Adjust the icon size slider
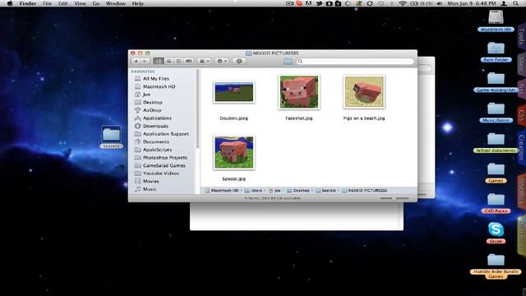This screenshot has width=526, height=296. 394,198
